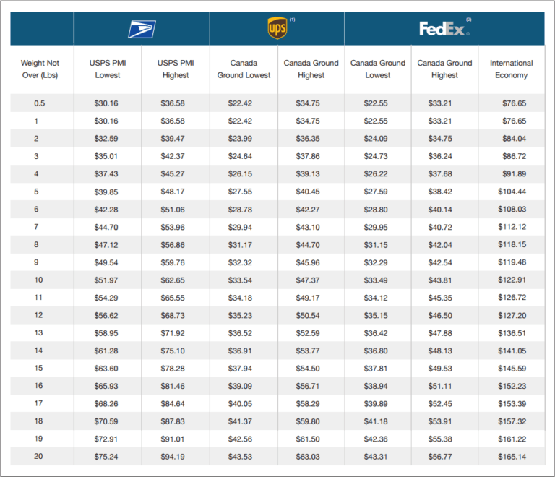Click the cell showing $52.59
555x477 pixels.
pyautogui.click(x=308, y=333)
